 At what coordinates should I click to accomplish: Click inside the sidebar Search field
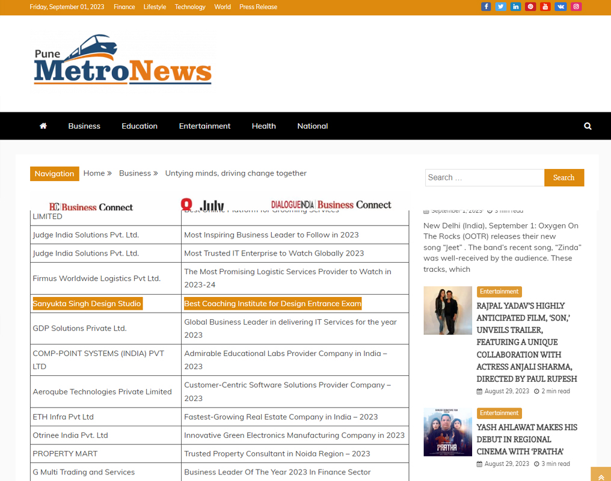(485, 177)
